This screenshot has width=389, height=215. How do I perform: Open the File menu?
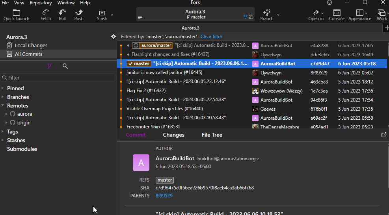(5, 3)
